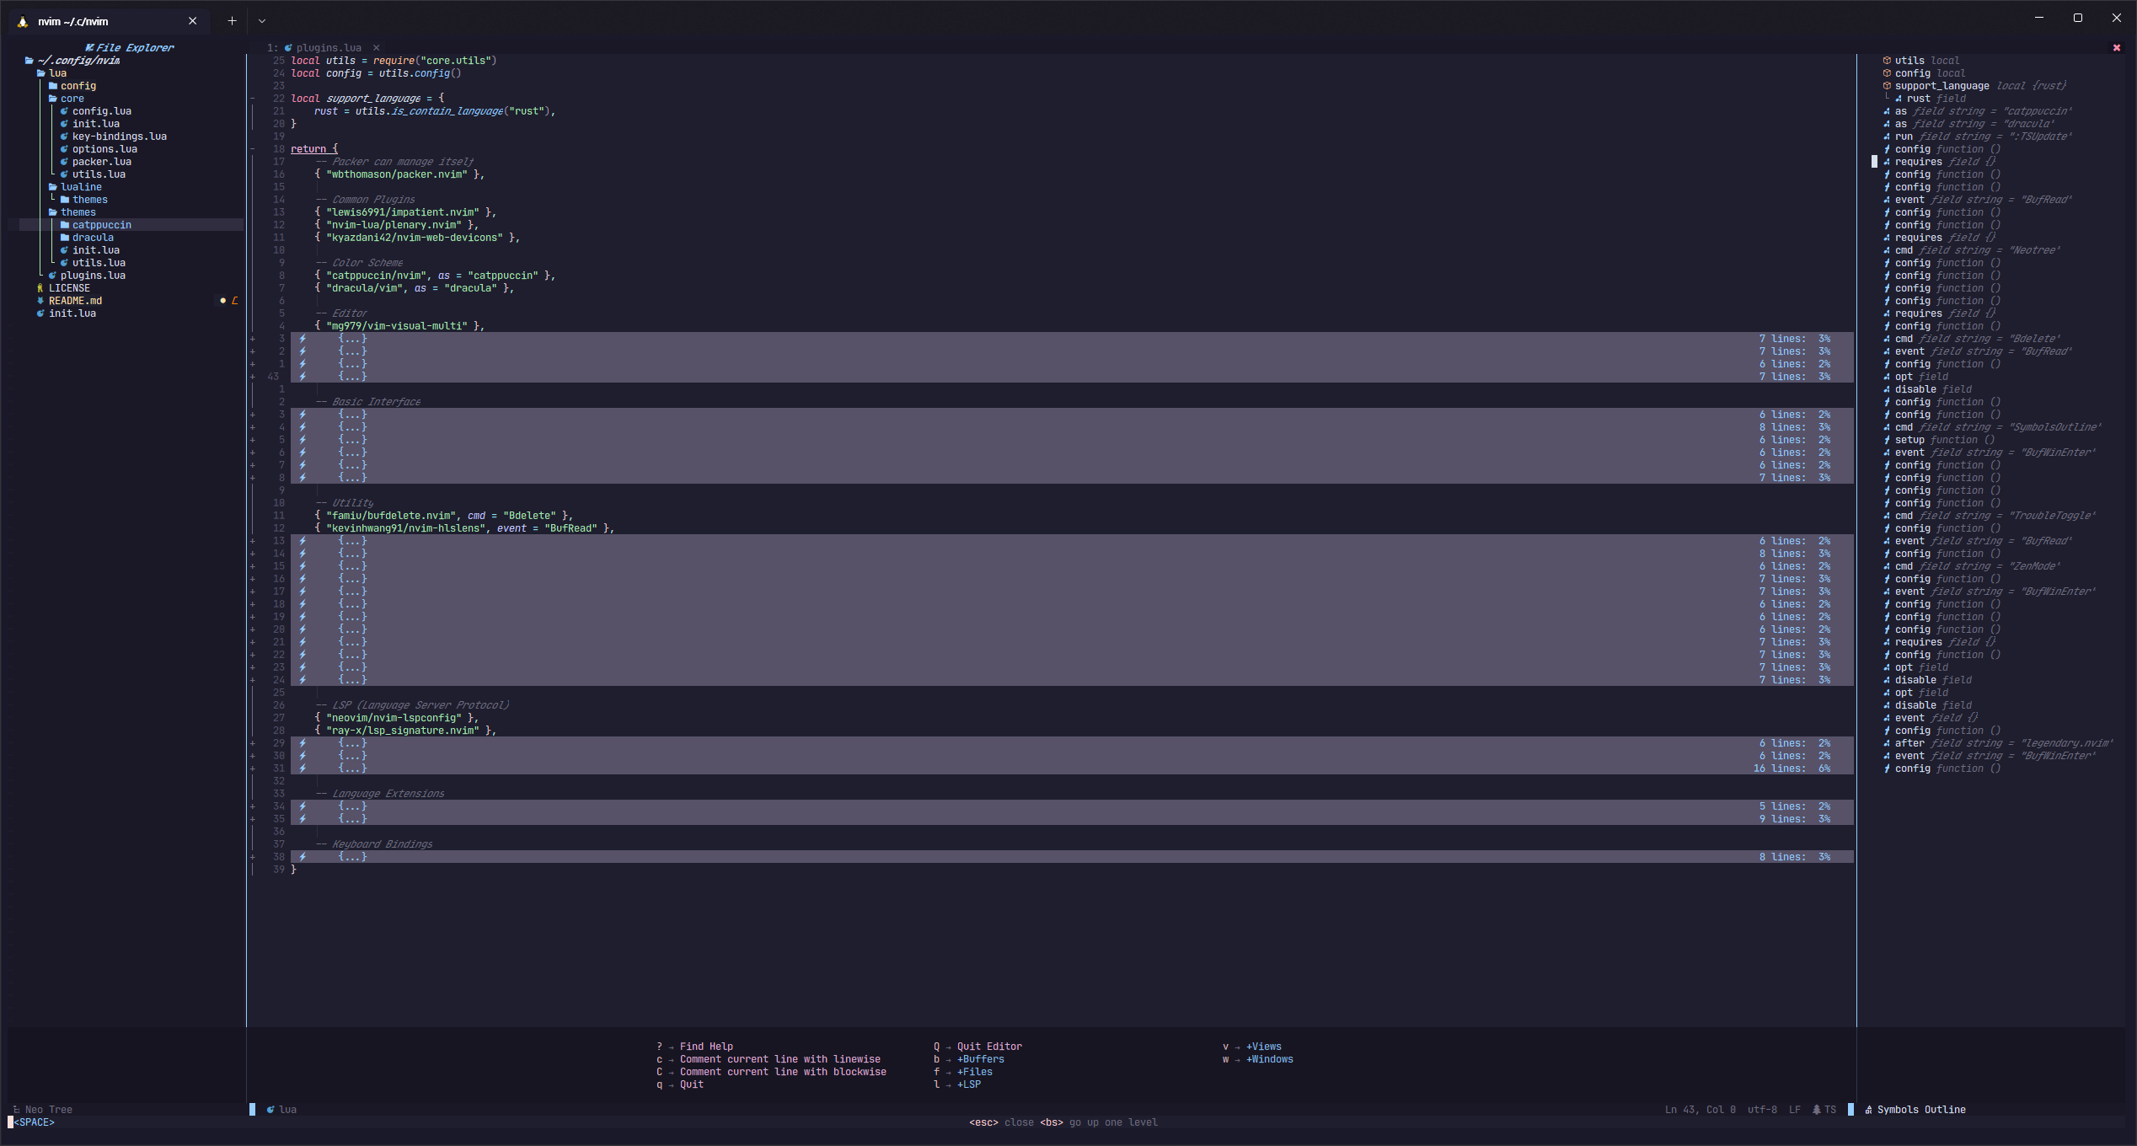
Task: Click the key icon beside LICENSE
Action: click(41, 287)
